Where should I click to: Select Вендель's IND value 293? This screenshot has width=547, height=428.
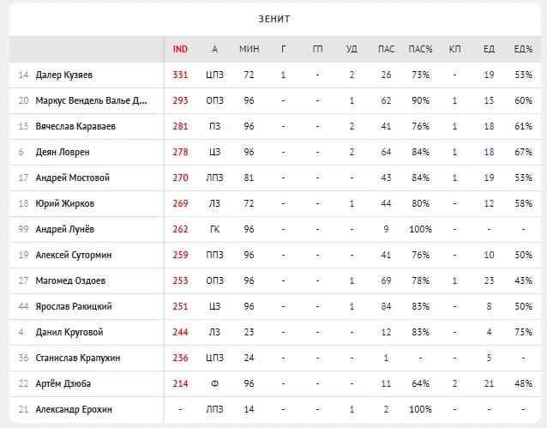tap(180, 101)
